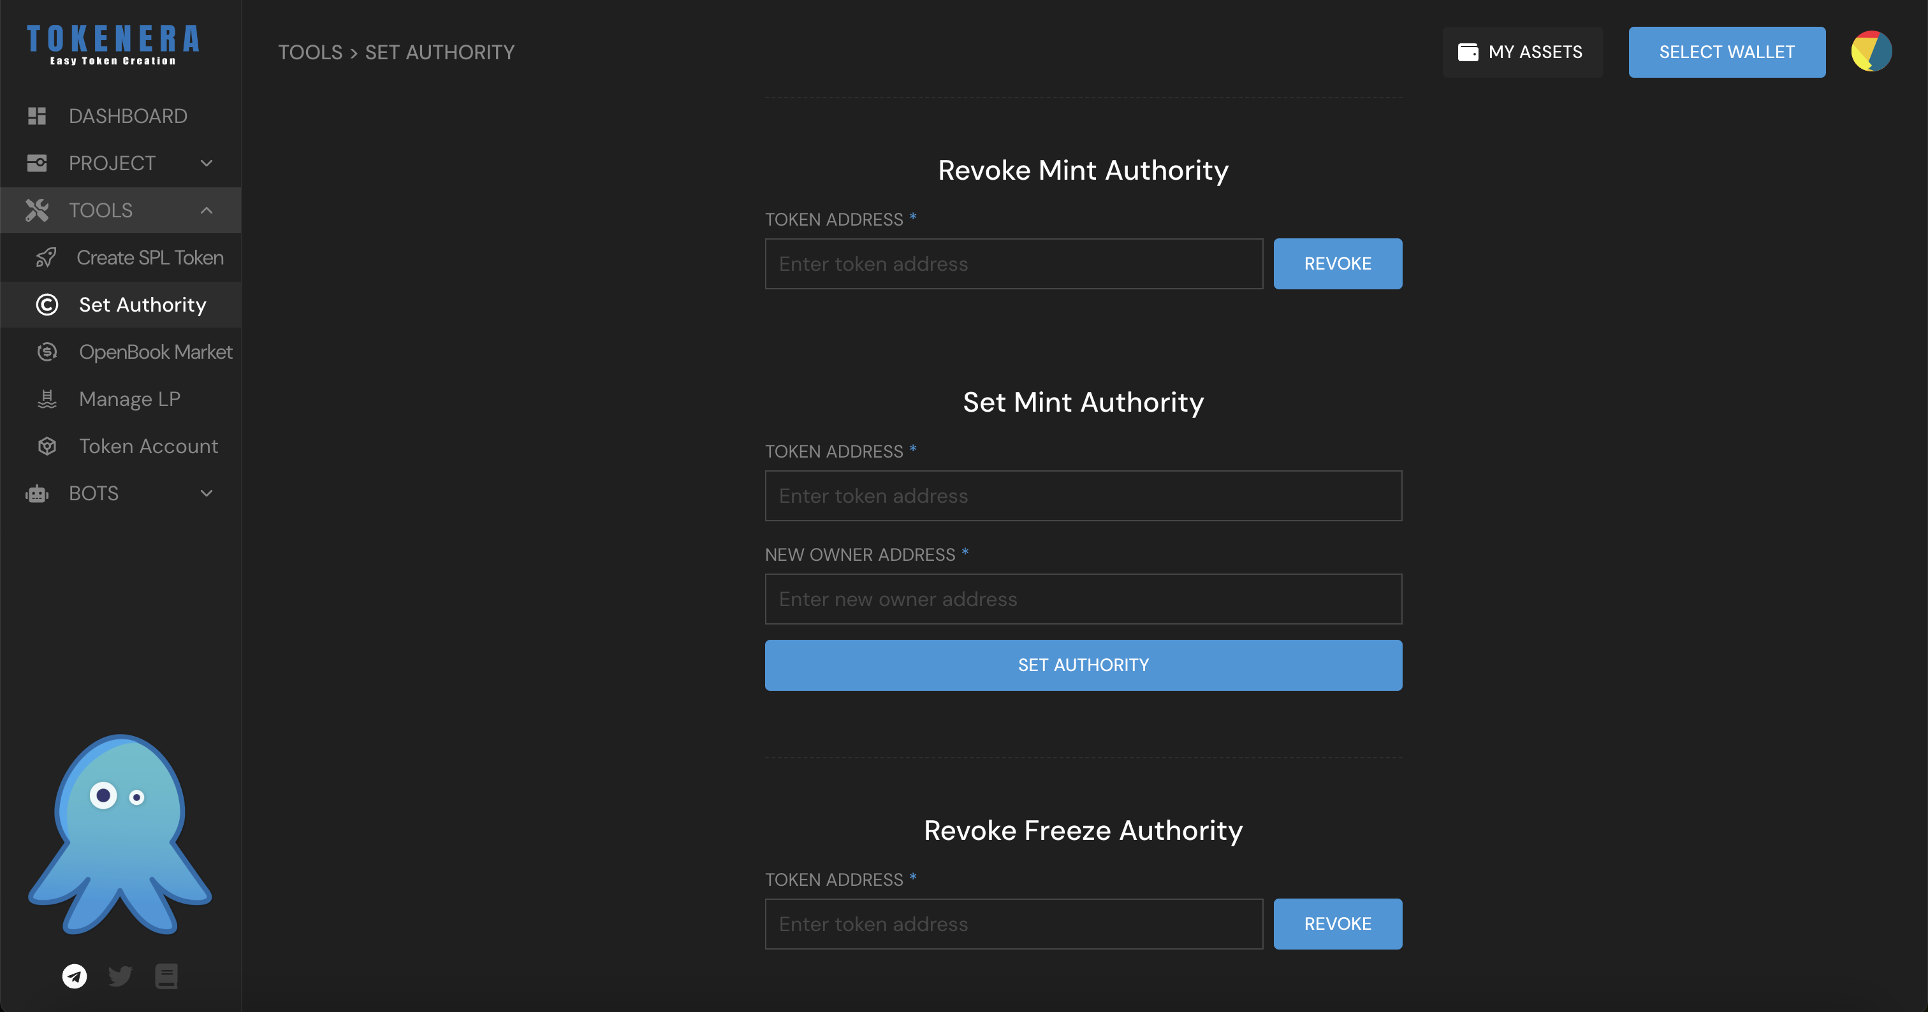
Task: Click the documentation/book social icon
Action: 166,976
